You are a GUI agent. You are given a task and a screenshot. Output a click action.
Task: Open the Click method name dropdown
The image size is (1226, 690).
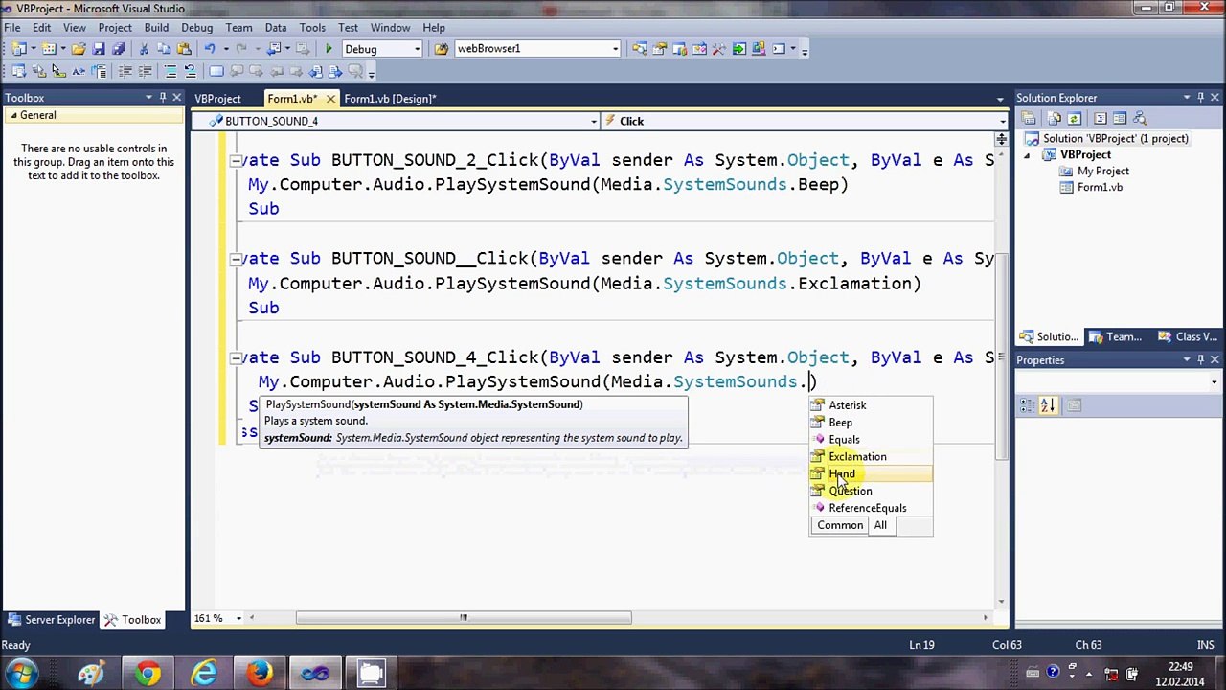(x=1002, y=122)
